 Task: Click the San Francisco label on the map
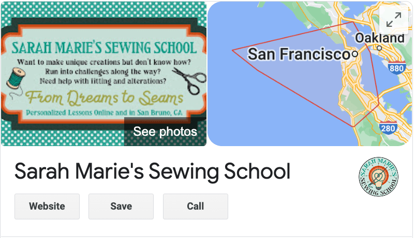click(299, 54)
